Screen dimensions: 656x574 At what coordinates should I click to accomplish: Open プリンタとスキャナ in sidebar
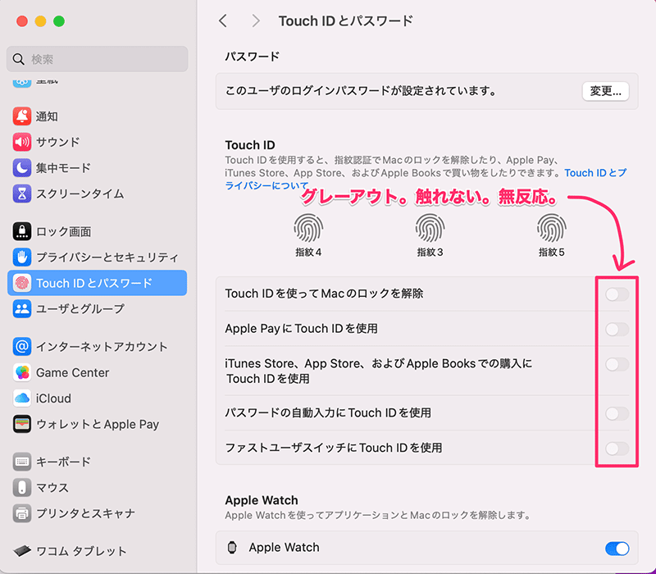(x=97, y=513)
